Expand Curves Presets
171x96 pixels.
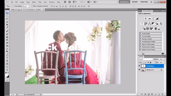coord(141,36)
